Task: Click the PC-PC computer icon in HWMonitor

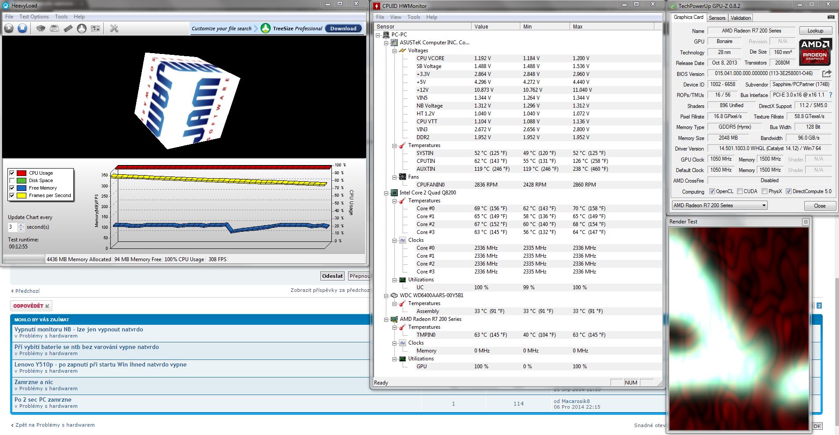Action: tap(386, 35)
